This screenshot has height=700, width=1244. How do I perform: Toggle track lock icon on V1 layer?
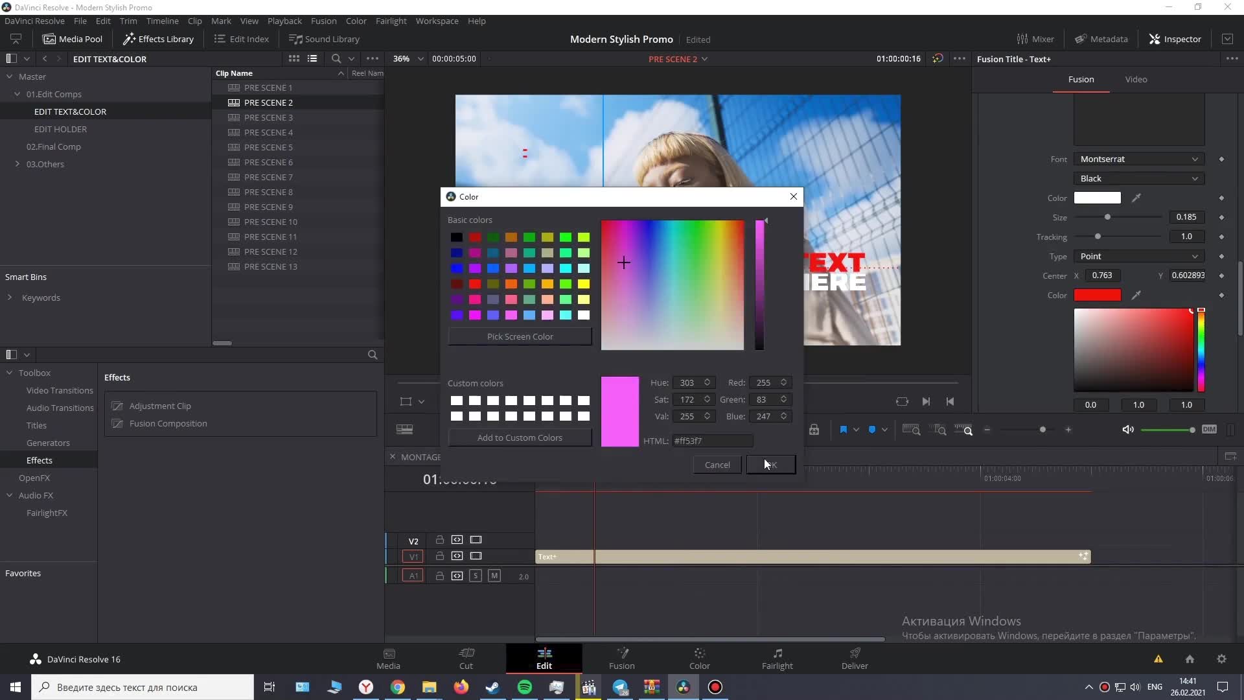[x=439, y=555]
